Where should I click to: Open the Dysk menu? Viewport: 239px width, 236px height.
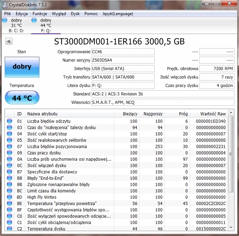click(75, 14)
